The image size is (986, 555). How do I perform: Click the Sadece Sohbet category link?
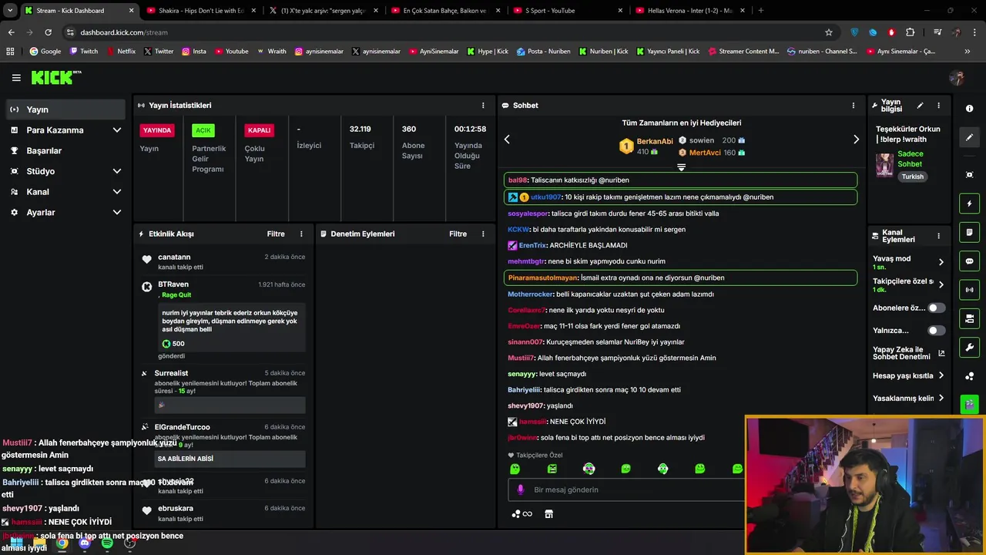[x=910, y=159]
